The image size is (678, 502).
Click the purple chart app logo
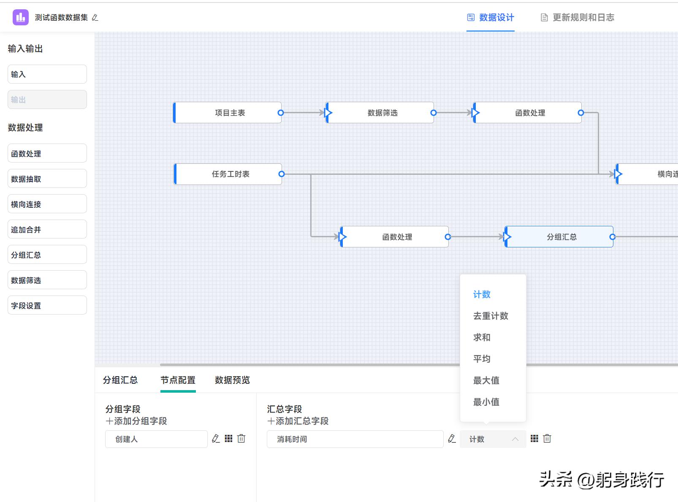pos(21,17)
